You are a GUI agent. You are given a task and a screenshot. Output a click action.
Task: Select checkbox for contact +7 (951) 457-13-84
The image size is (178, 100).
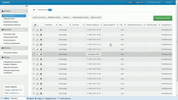(34, 59)
